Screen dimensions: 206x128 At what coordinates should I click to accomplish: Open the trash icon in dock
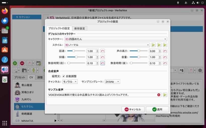(x=5, y=79)
